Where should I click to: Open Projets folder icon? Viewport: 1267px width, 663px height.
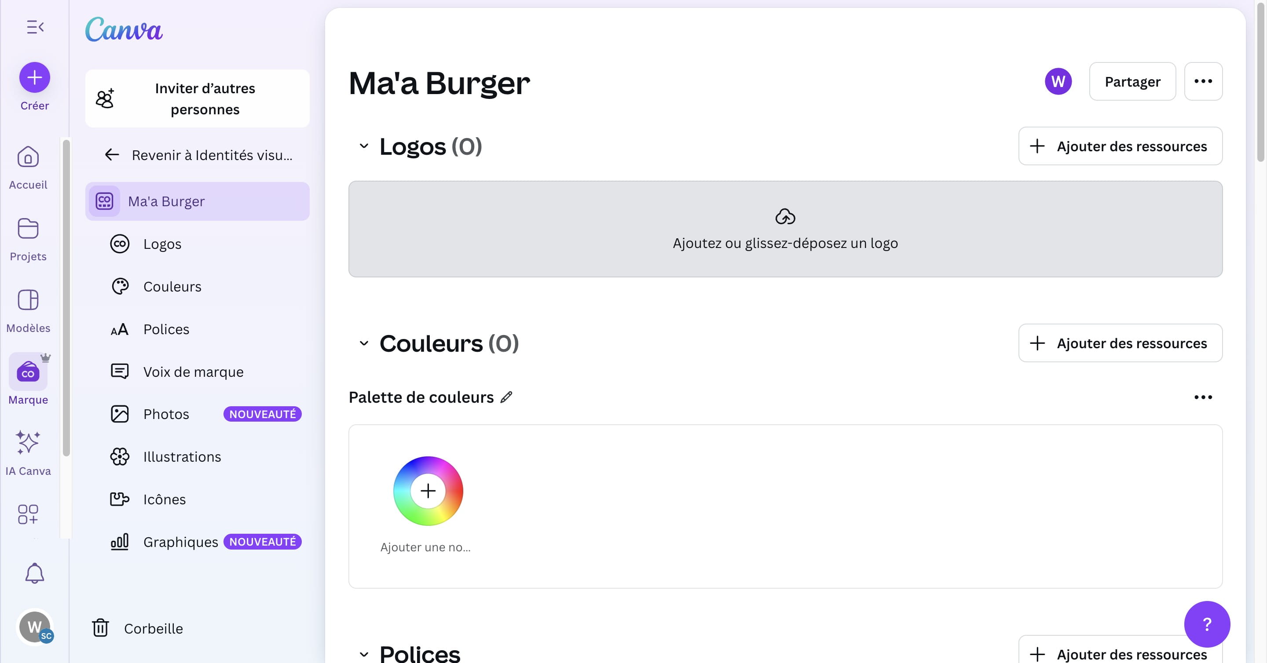(x=28, y=229)
